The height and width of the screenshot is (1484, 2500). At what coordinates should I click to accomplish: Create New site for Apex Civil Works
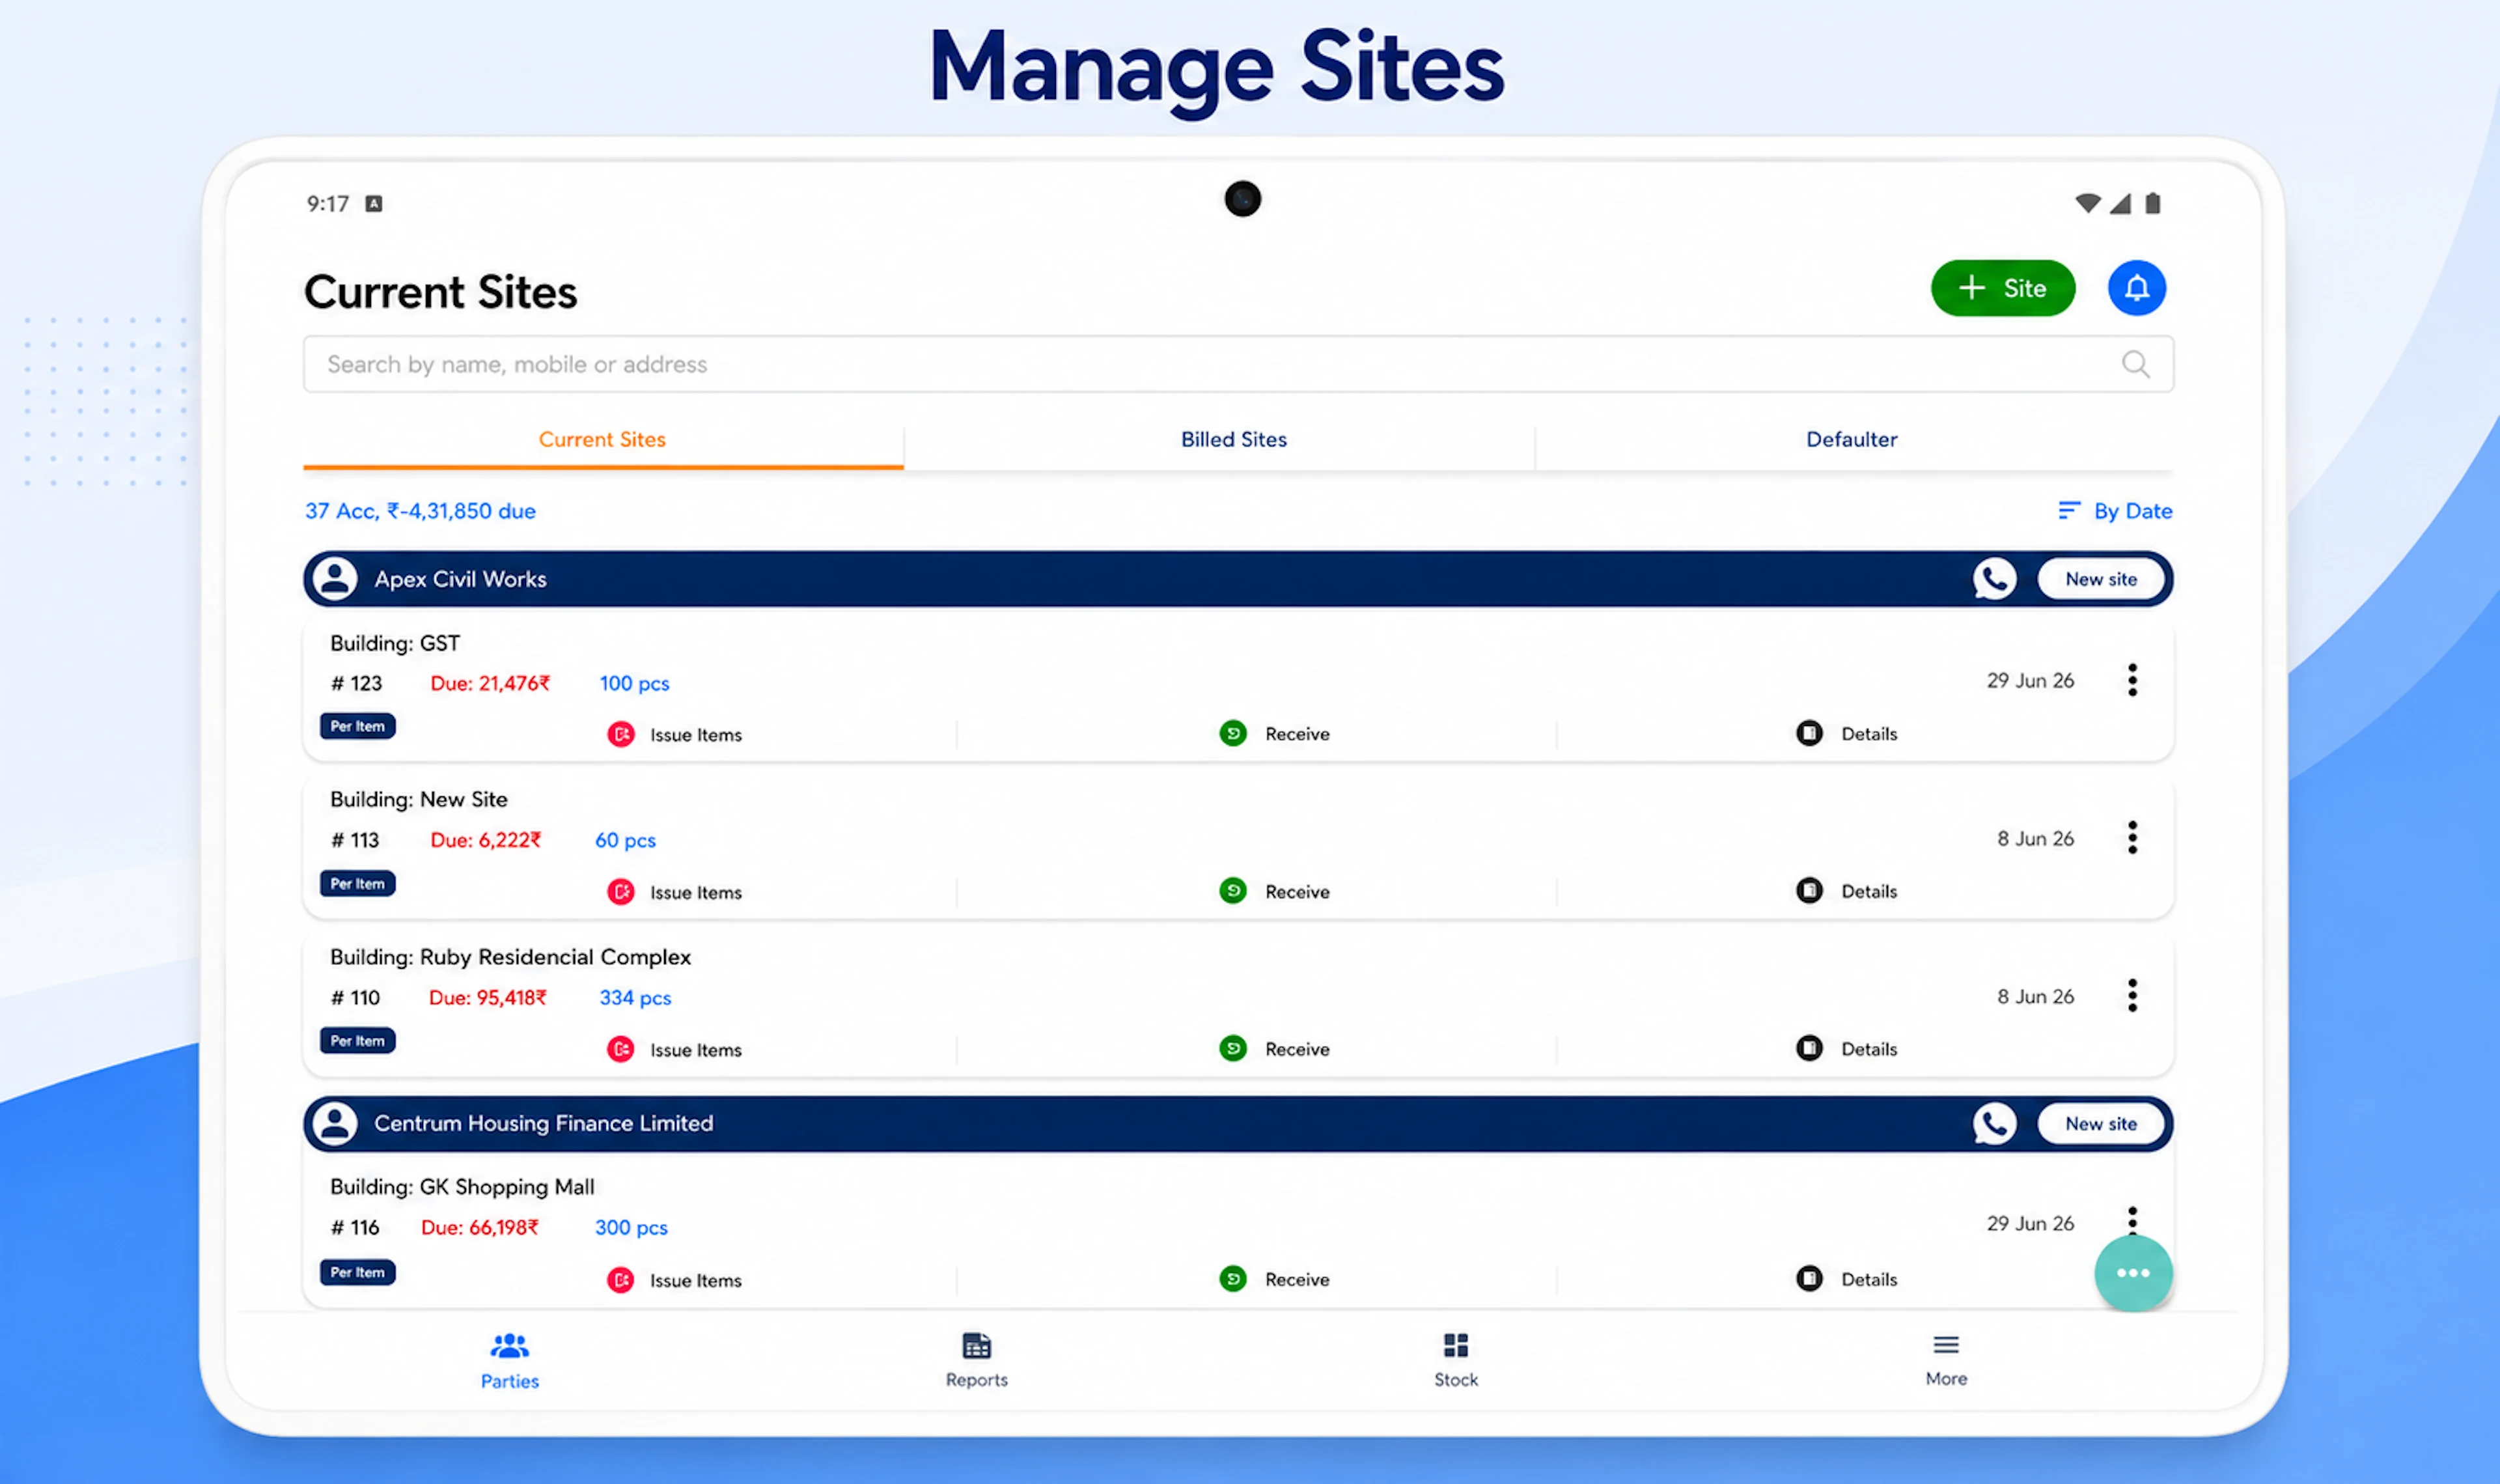2100,579
